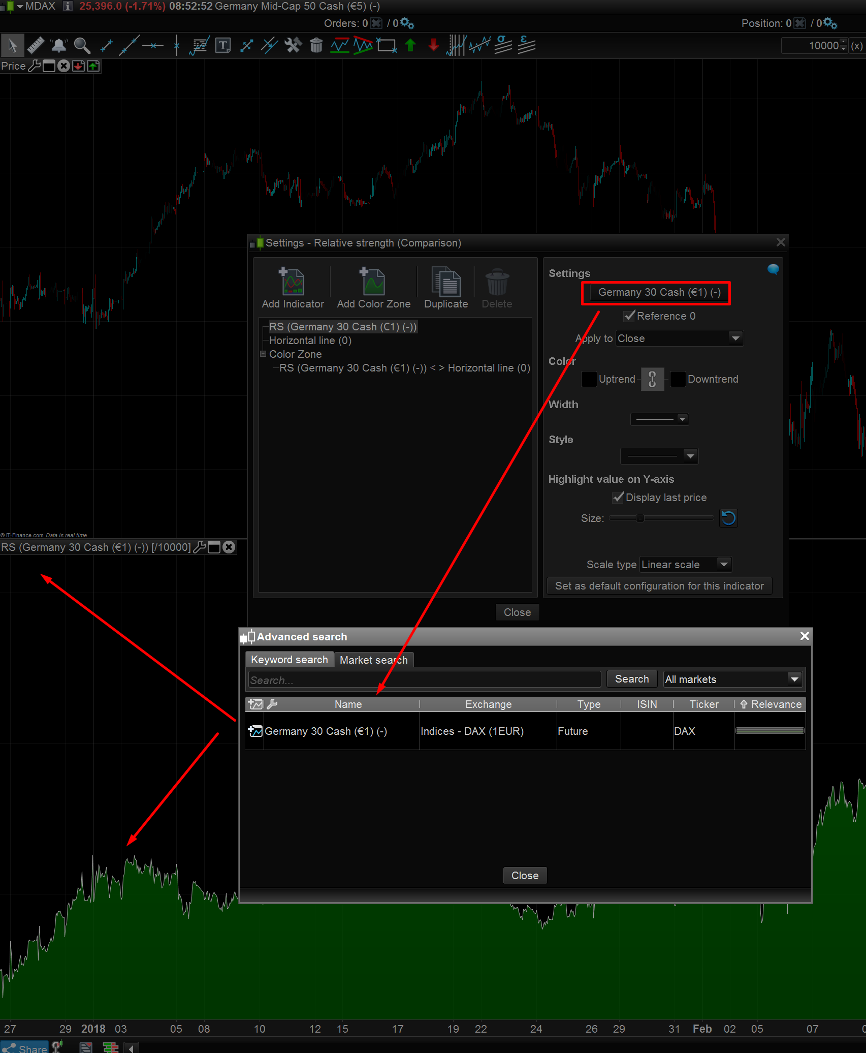This screenshot has height=1053, width=866.
Task: Switch to Keyword search tab
Action: [x=290, y=660]
